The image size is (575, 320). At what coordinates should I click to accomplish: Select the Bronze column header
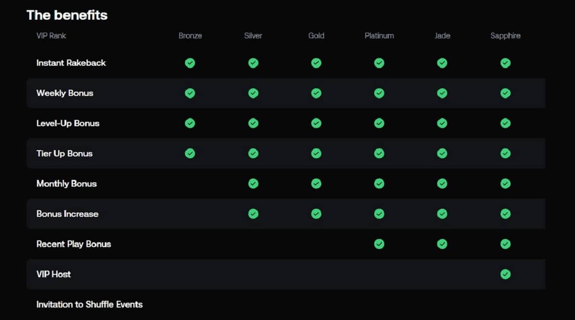pos(190,36)
